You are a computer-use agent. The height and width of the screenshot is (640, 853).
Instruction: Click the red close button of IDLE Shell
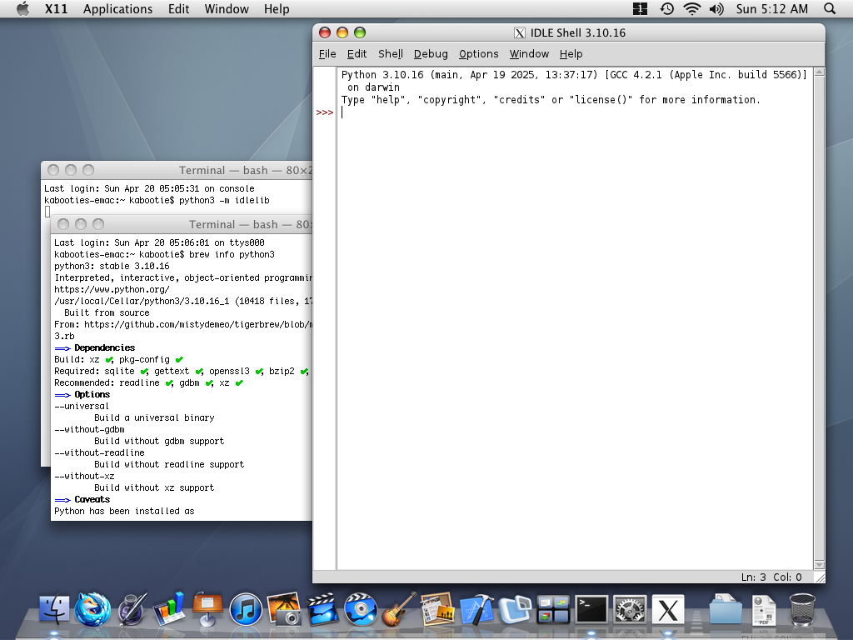(x=325, y=32)
